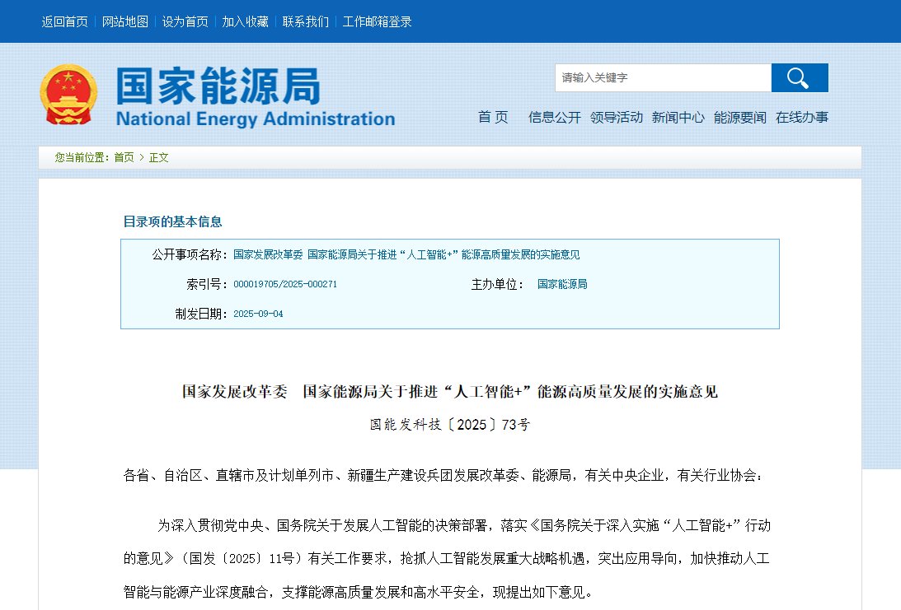The width and height of the screenshot is (901, 610).
Task: Click the search magnifier icon
Action: (x=798, y=77)
